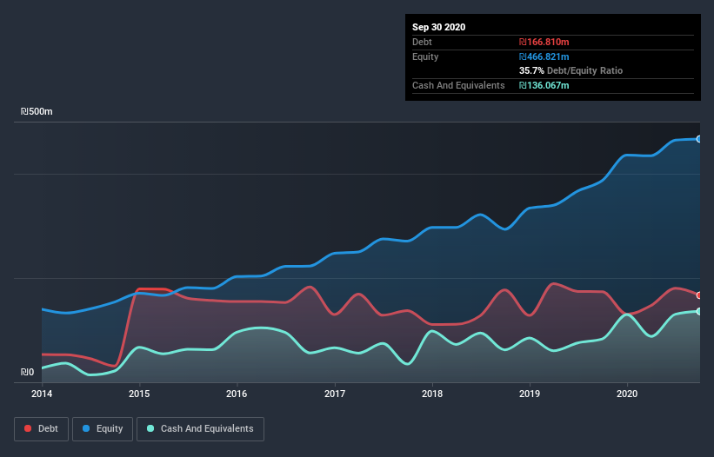Click the Sep 30 2020 tooltip date
The width and height of the screenshot is (714, 457).
pyautogui.click(x=438, y=27)
